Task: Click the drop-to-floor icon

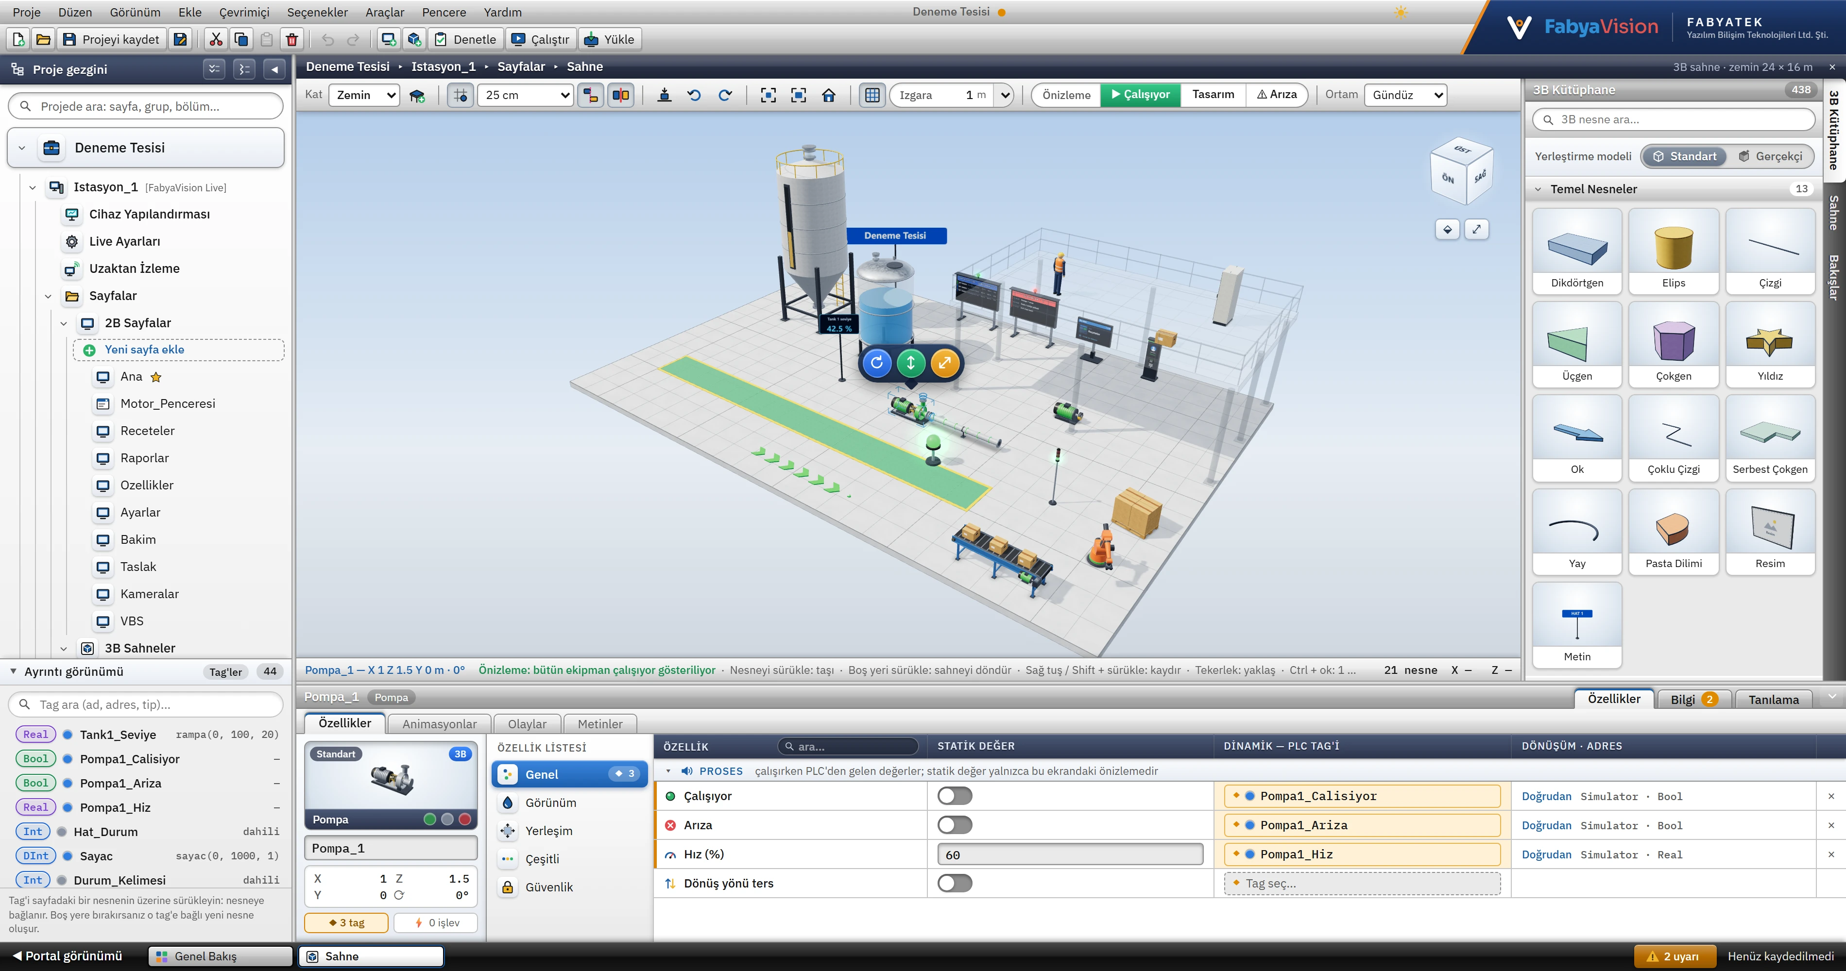Action: click(x=664, y=95)
